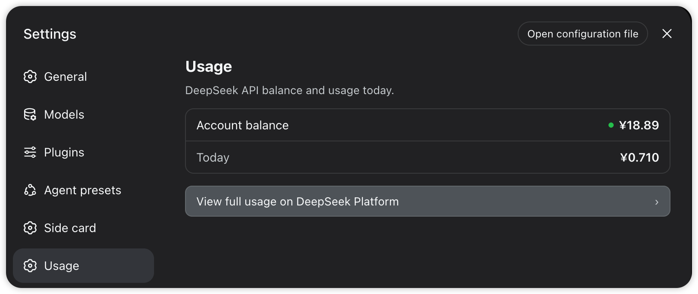Viewport: 698px width, 294px height.
Task: View full usage on DeepSeek Platform
Action: pyautogui.click(x=427, y=201)
